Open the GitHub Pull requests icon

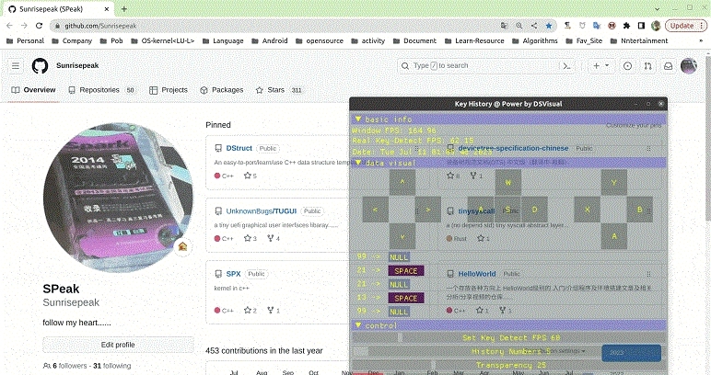tap(648, 66)
